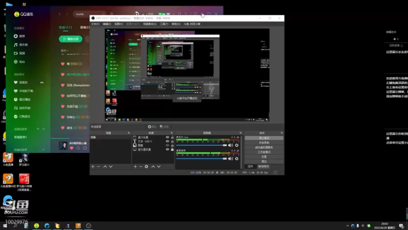
Task: Unlock the 显示器采集 source
Action: pos(172,149)
